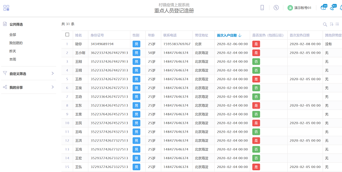Click the 2020-02-08 00:00 fever date
Image resolution: width=342 pixels, height=172 pixels.
point(305,44)
